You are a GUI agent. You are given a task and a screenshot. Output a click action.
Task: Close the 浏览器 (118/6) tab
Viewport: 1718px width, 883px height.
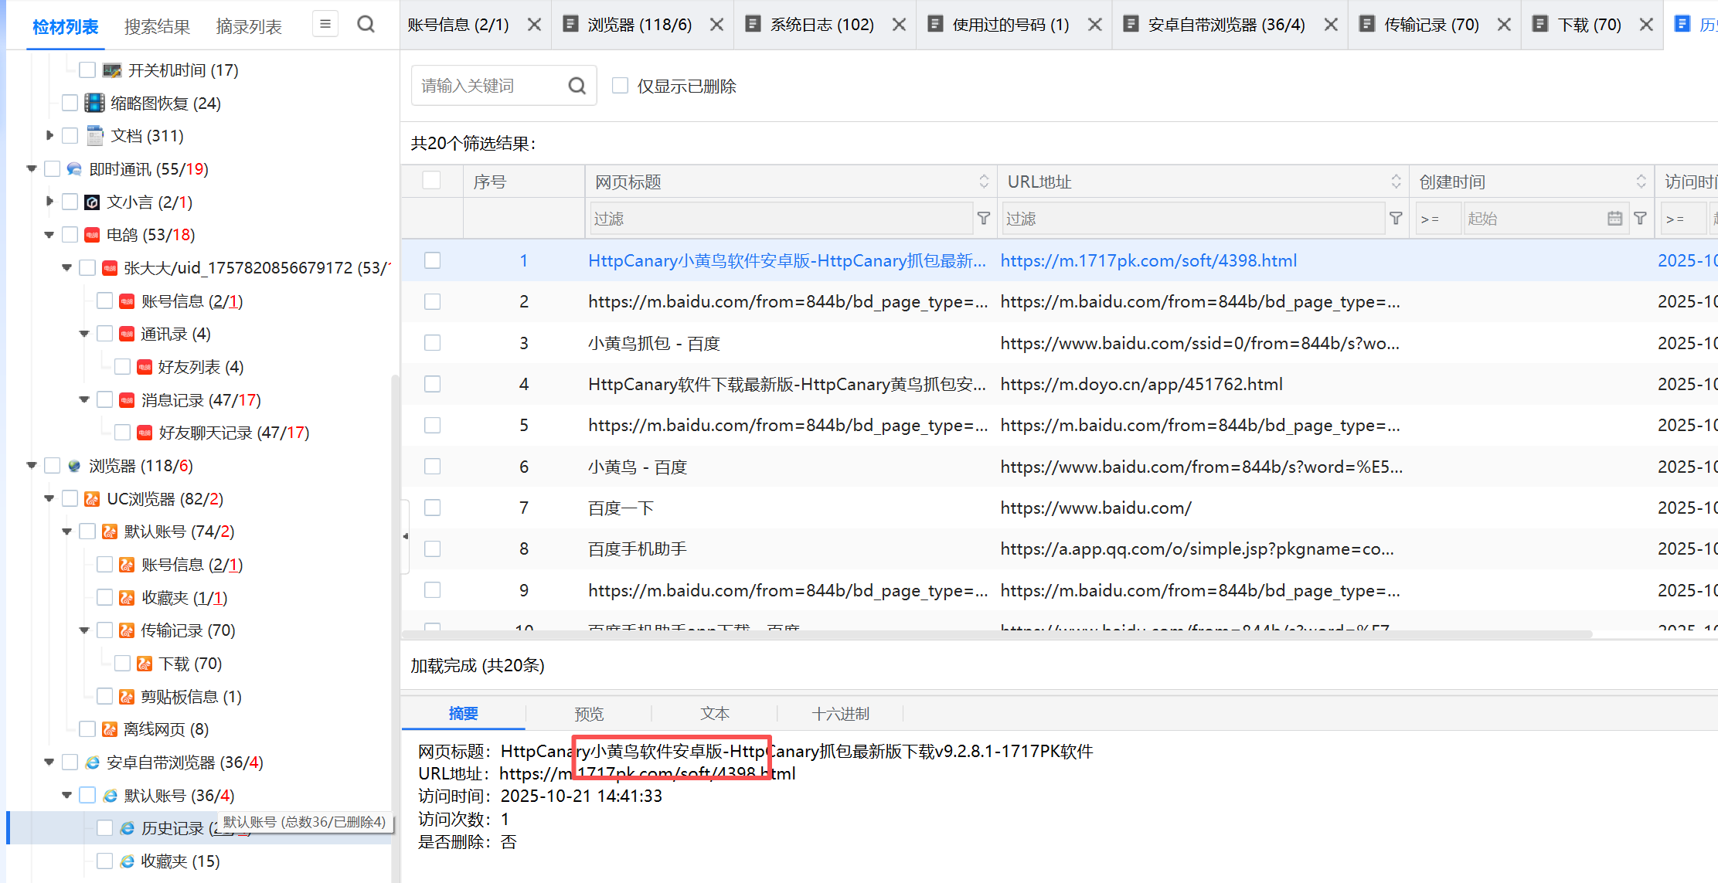point(716,25)
